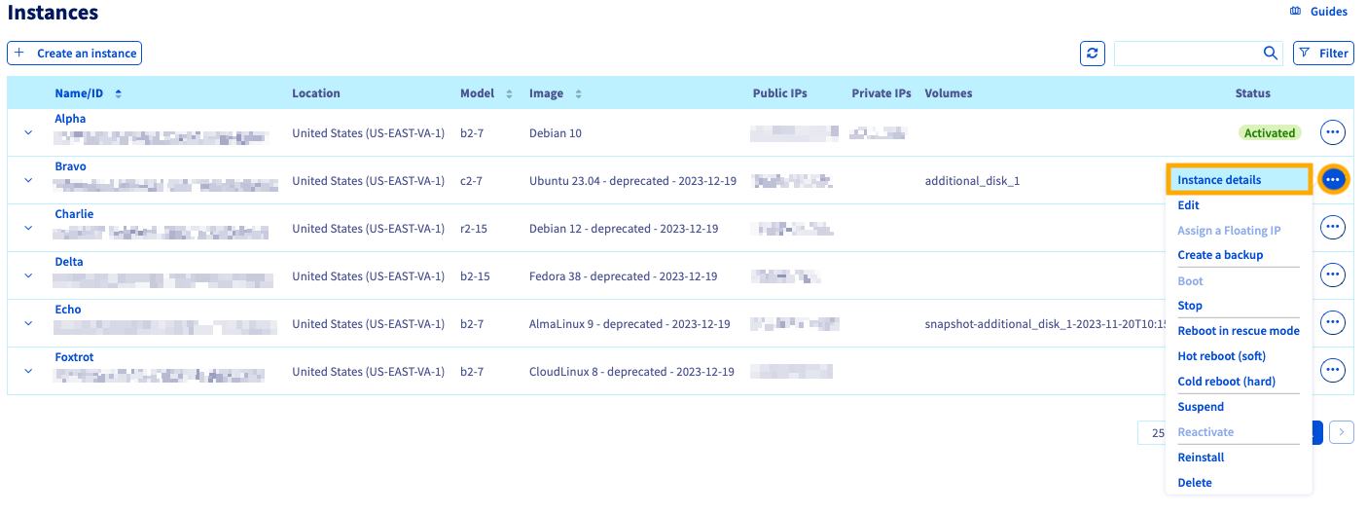This screenshot has width=1367, height=513.
Task: Click additional_disk_1 volume text
Action: (x=972, y=181)
